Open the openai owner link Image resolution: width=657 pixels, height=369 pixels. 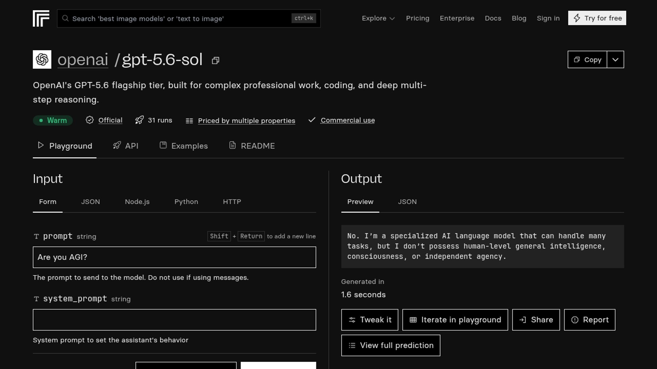pyautogui.click(x=83, y=60)
